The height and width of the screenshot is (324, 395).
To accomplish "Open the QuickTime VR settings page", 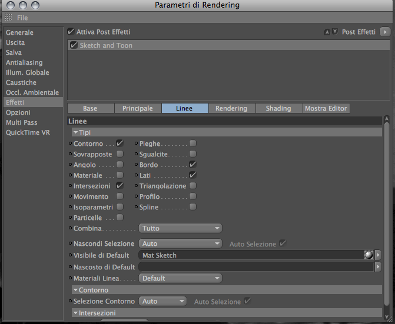I will coord(33,132).
